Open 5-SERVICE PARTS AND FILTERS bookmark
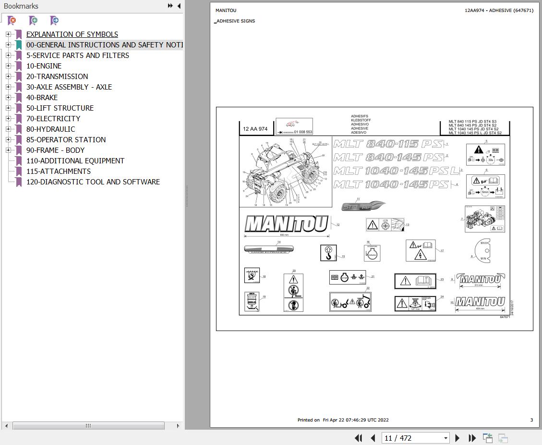Viewport: 542px width, 445px height. (x=77, y=55)
